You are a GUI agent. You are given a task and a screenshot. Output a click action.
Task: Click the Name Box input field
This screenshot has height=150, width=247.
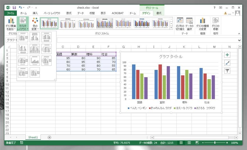click(x=11, y=40)
